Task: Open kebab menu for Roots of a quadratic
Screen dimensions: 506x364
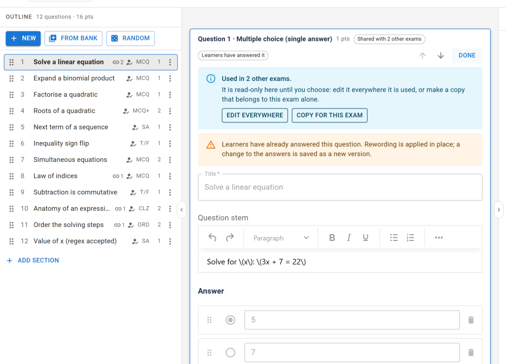Action: [x=170, y=111]
